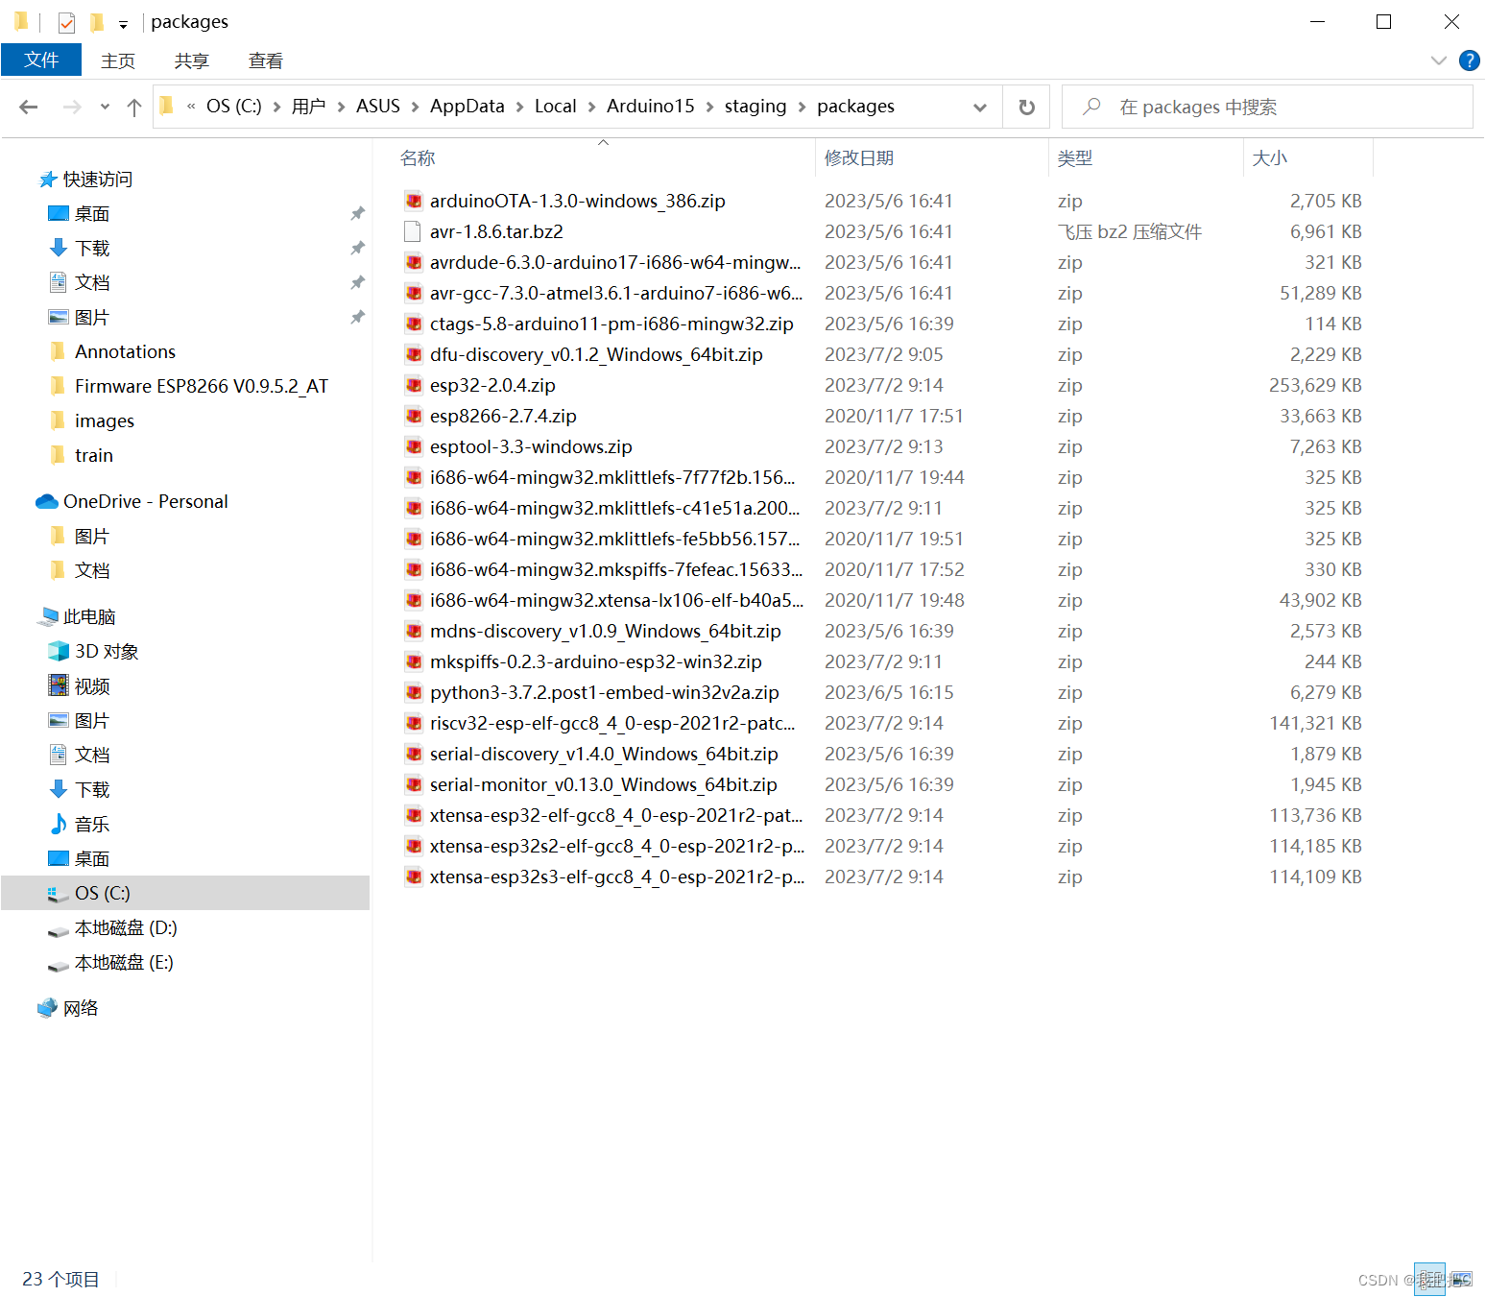Open the 共享 ribbon tab
Viewport: 1486px width, 1297px height.
192,60
